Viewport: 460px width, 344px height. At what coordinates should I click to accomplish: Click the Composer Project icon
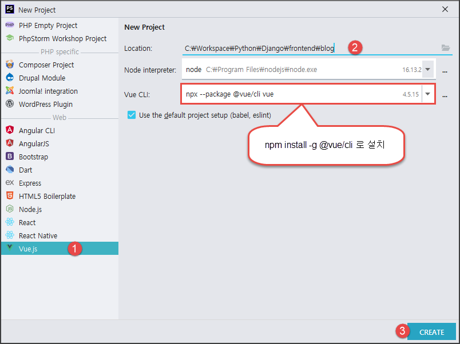[x=10, y=65]
